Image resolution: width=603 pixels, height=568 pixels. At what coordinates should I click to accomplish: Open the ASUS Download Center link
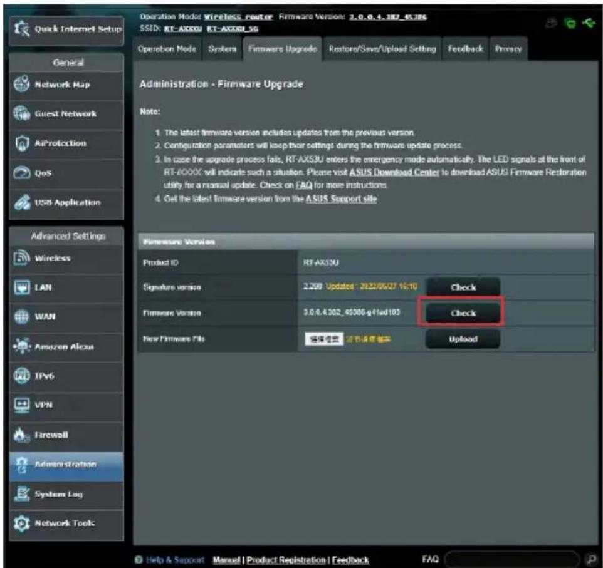tap(394, 173)
